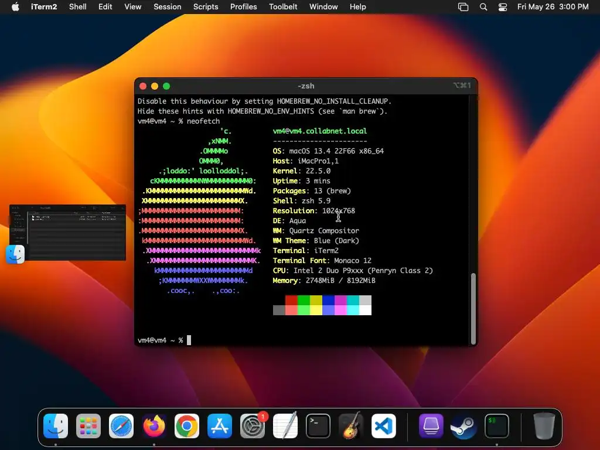Click the blue color block in neofetch palette
This screenshot has height=450, width=600.
[328, 300]
